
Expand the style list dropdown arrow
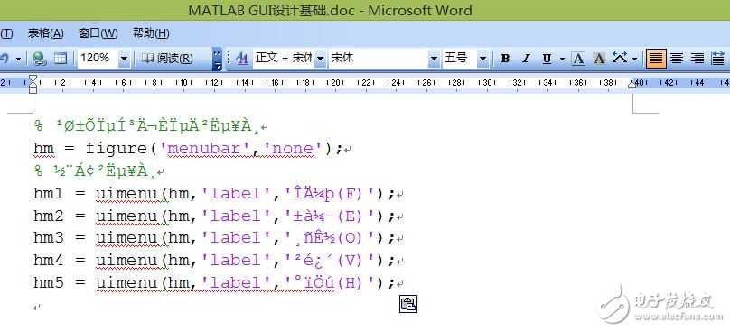[321, 59]
